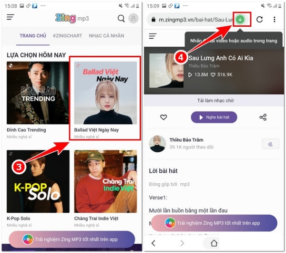The width and height of the screenshot is (286, 253).
Task: Open the user profile avatar icon
Action: (133, 19)
